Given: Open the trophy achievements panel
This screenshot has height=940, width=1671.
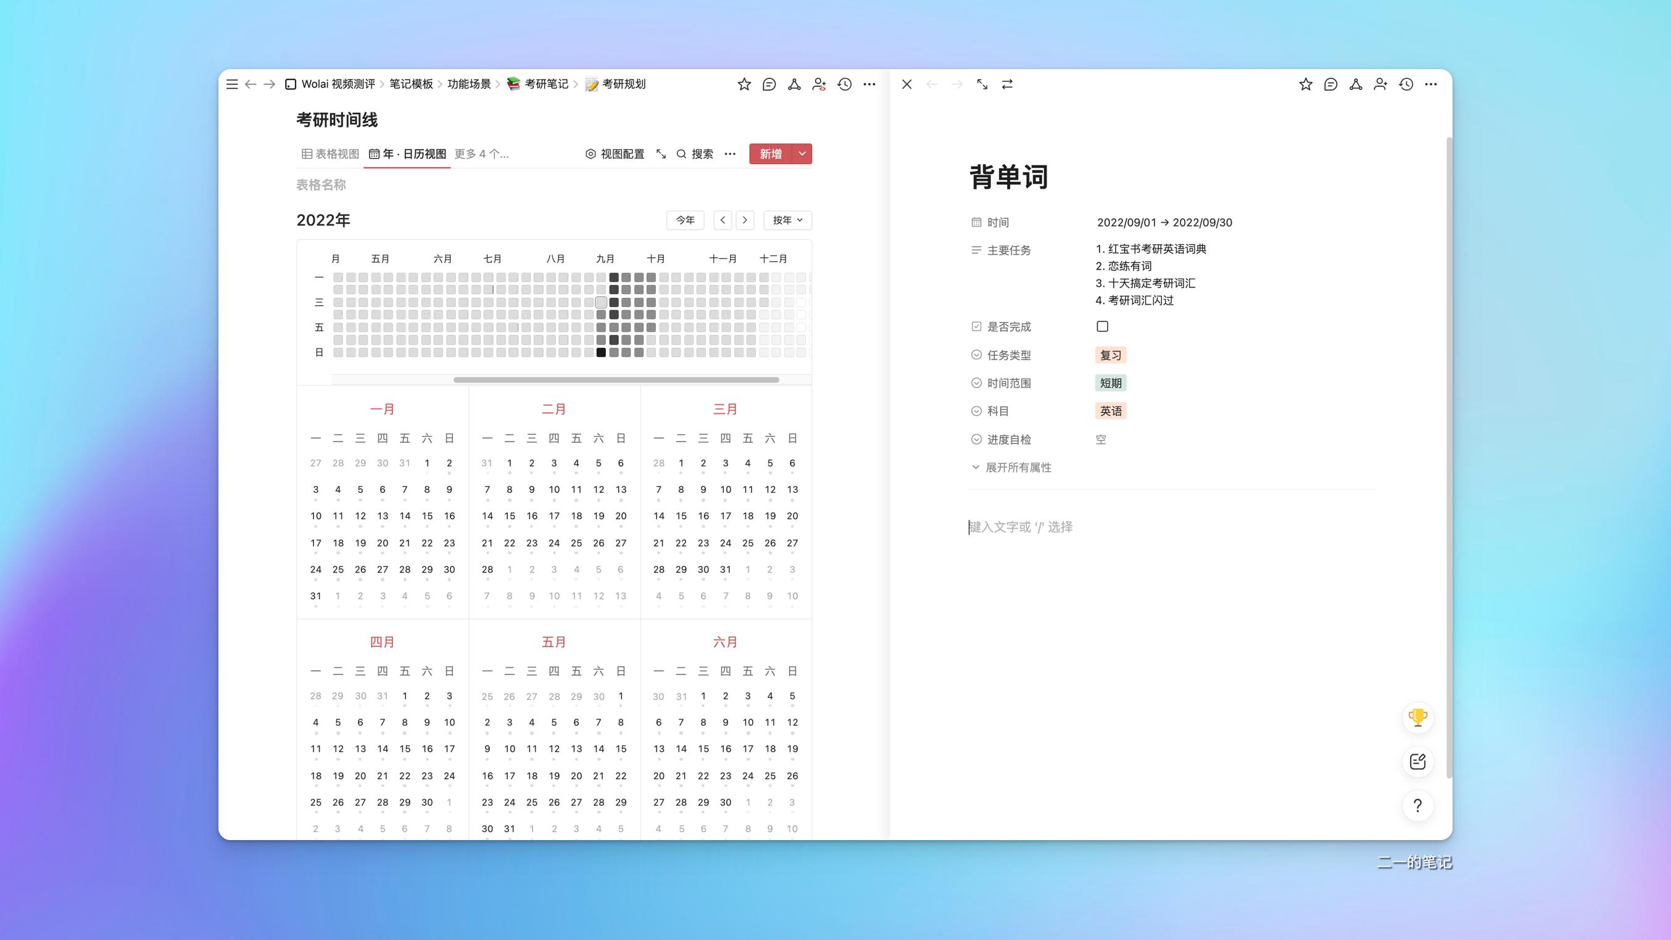Looking at the screenshot, I should (1417, 717).
